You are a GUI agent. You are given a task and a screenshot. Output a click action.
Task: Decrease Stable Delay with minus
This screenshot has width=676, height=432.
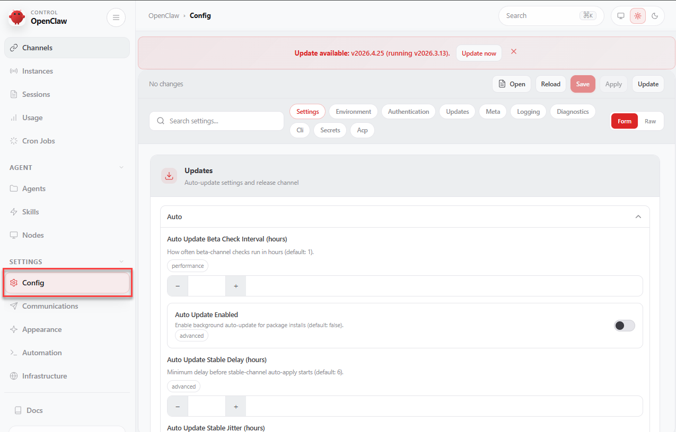(x=178, y=406)
